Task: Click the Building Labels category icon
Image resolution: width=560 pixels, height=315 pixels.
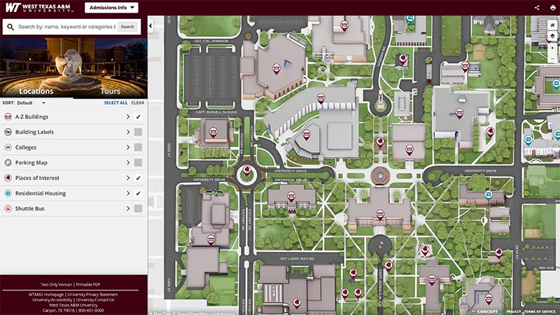Action: coord(8,132)
